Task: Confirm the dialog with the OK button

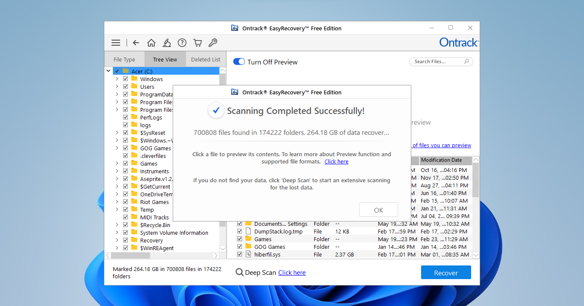Action: pyautogui.click(x=378, y=210)
